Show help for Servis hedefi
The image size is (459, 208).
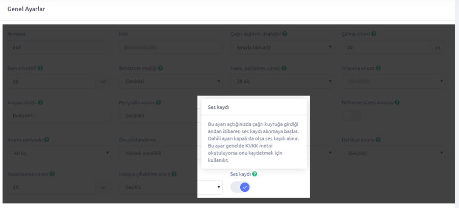40,68
